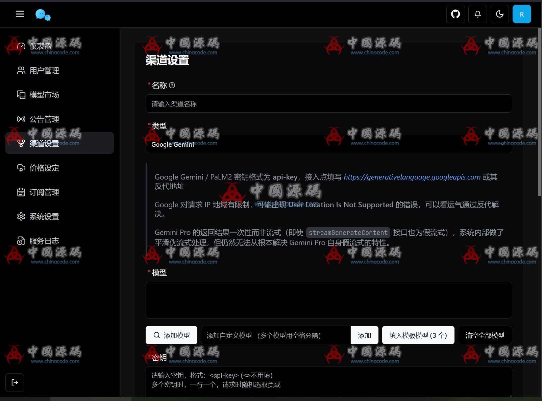This screenshot has width=542, height=401.
Task: Click the logout icon button
Action: click(x=15, y=382)
